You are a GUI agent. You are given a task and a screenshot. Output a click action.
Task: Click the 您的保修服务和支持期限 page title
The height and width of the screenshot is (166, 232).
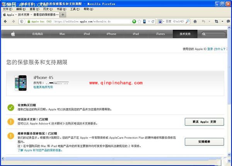click(37, 62)
